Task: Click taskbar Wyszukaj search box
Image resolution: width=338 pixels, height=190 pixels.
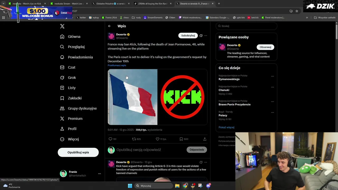Action: coord(153,186)
